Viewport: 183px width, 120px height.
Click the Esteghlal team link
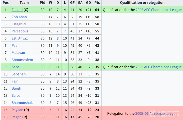click(x=19, y=24)
